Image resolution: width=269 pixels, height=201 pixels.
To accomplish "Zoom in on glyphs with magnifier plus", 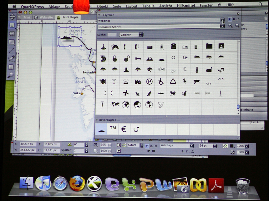I will pyautogui.click(x=231, y=26).
